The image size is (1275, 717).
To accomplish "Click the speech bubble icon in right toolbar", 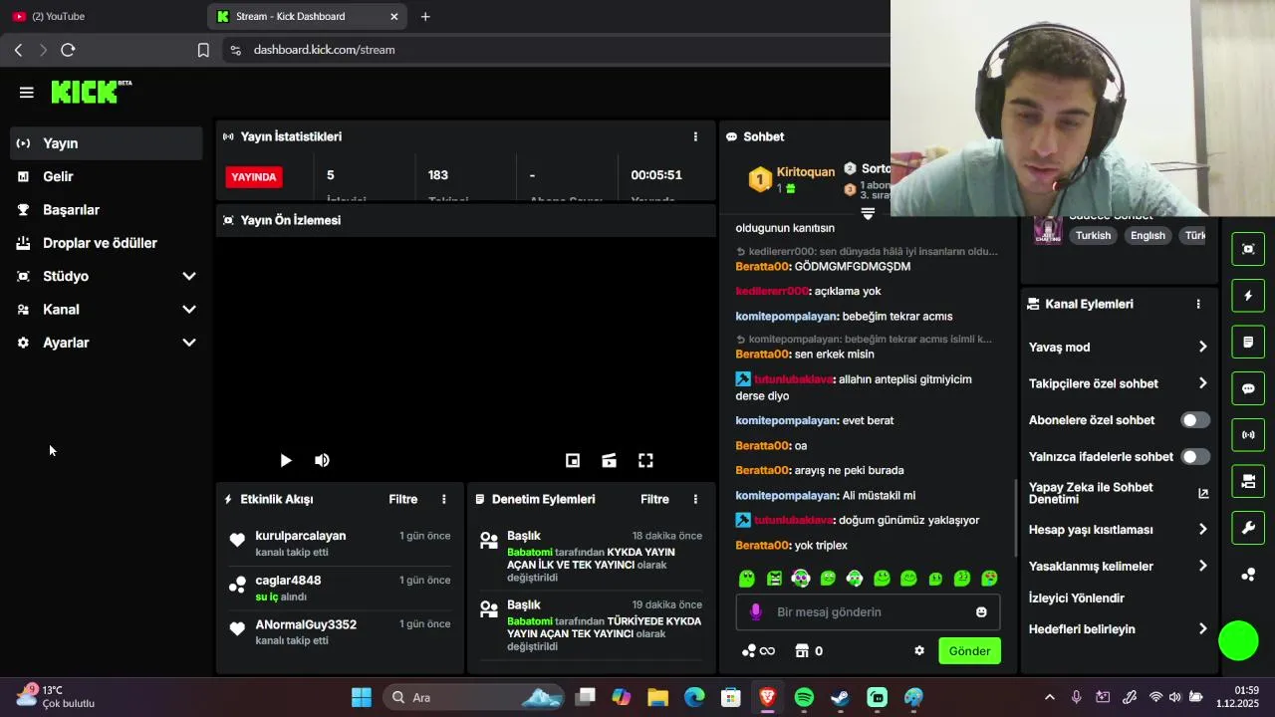I will (x=1248, y=388).
